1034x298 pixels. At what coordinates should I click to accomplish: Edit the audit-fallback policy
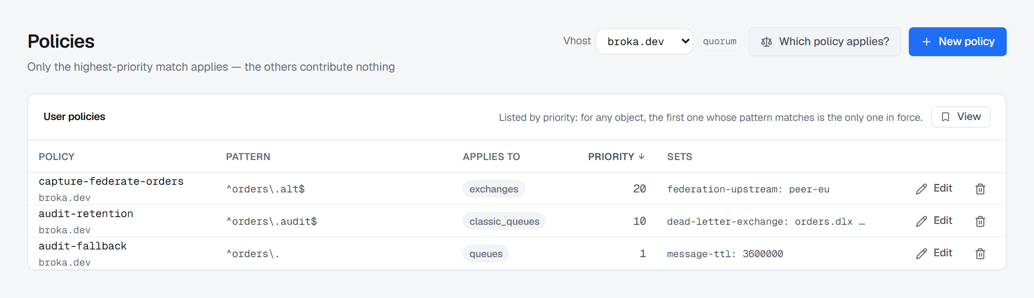pyautogui.click(x=934, y=253)
